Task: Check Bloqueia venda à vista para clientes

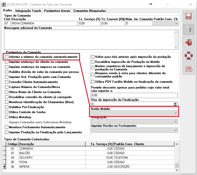Action: (x=93, y=74)
